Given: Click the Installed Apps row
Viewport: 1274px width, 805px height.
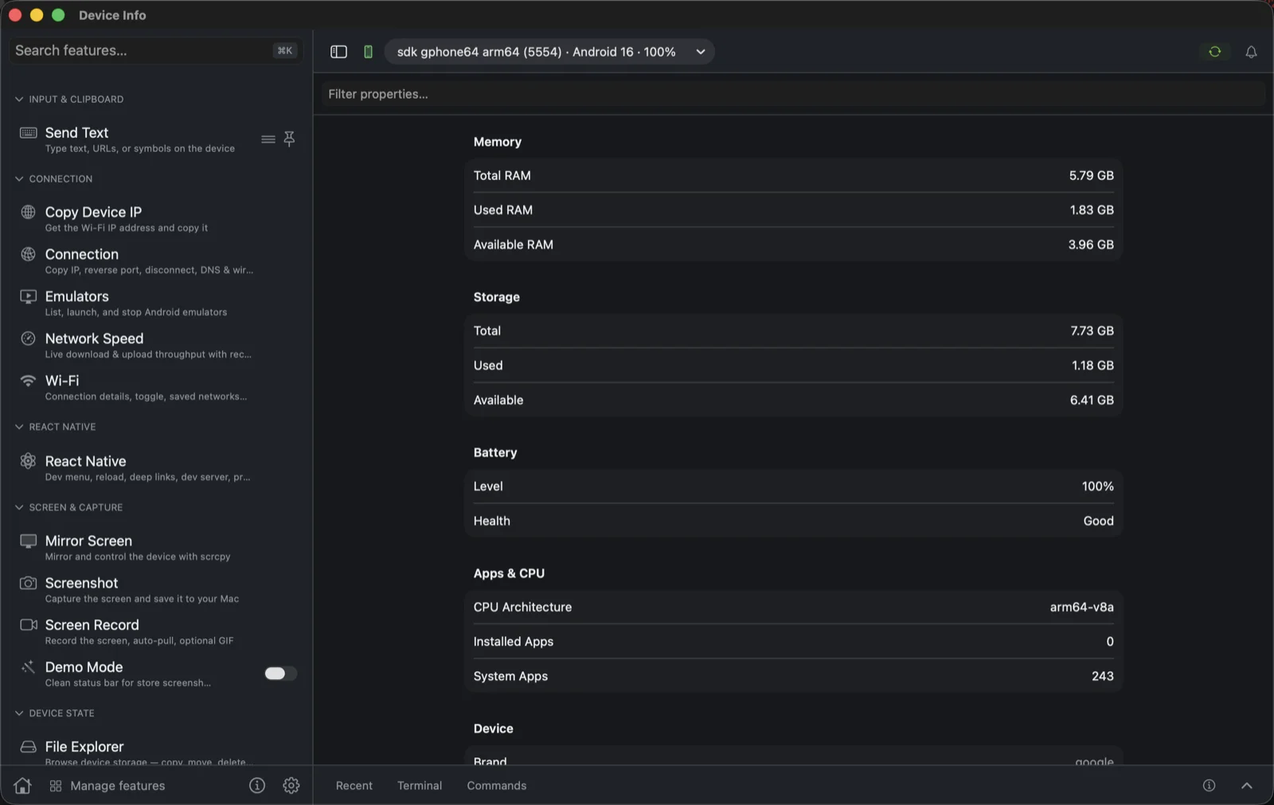Looking at the screenshot, I should coord(793,642).
